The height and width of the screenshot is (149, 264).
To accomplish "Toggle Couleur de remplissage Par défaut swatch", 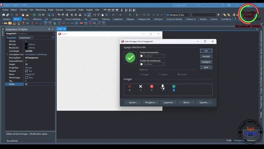I will (x=141, y=64).
